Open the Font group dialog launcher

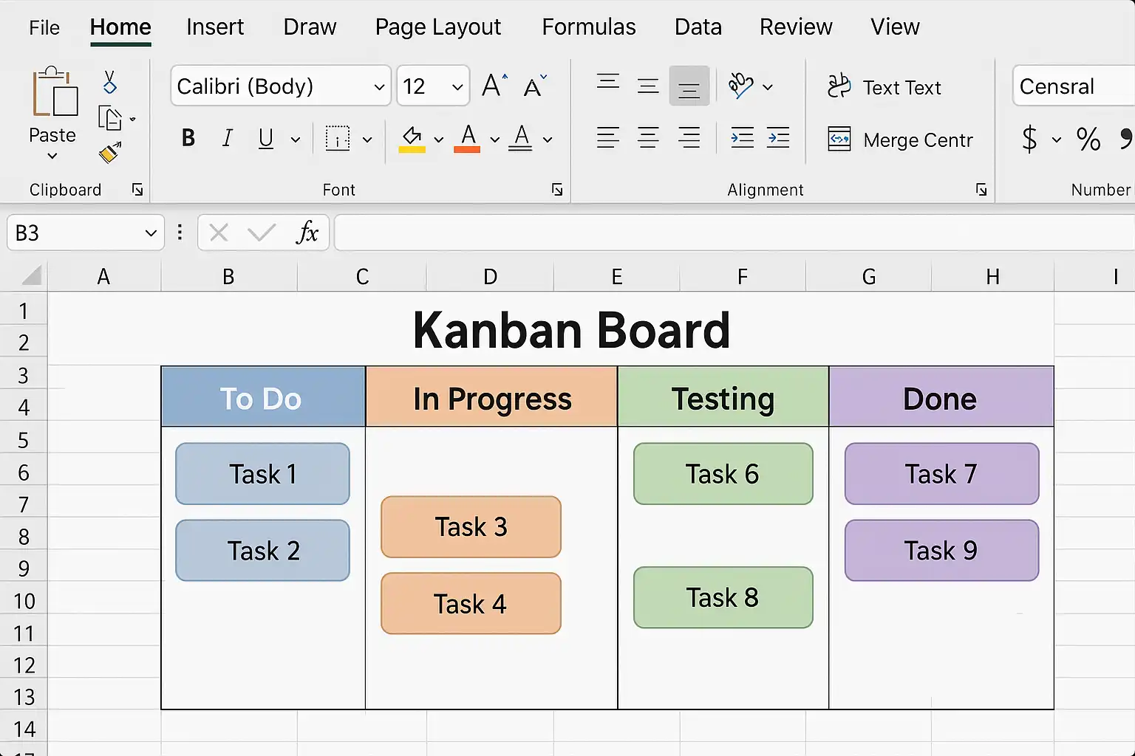coord(557,190)
